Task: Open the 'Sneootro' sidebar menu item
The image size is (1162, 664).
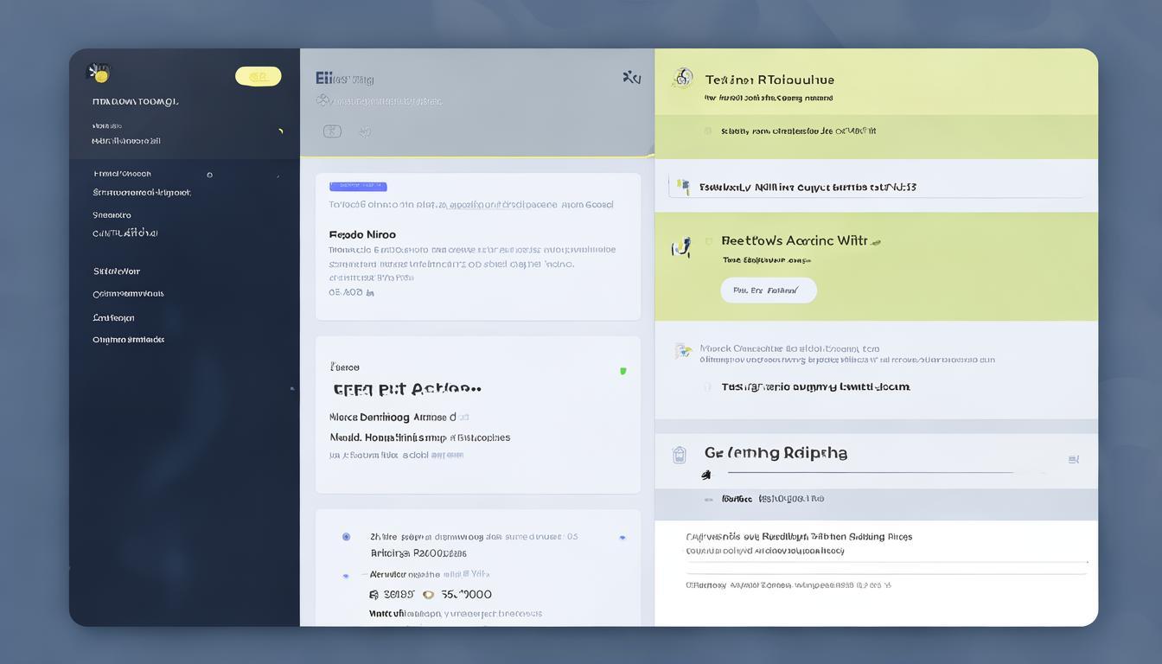Action: click(112, 215)
